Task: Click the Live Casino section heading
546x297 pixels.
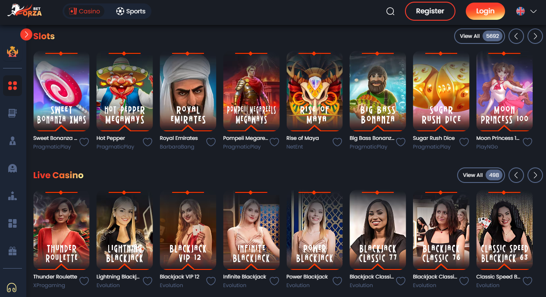Action: click(x=58, y=175)
